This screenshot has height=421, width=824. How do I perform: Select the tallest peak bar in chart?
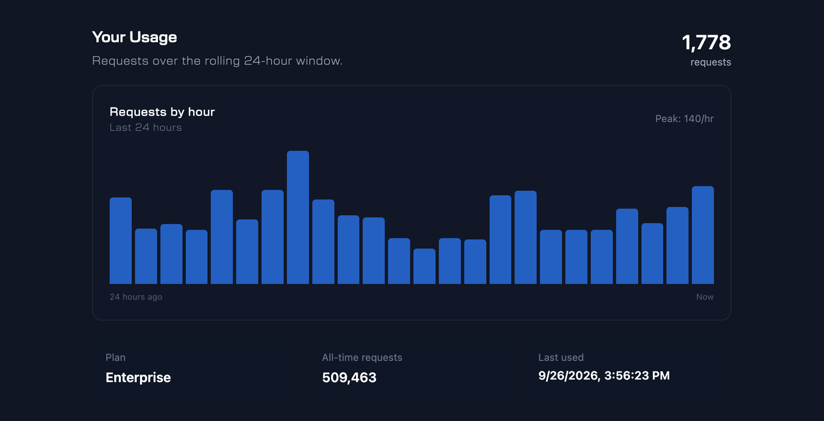(x=298, y=217)
